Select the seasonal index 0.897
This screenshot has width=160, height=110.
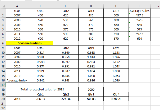click(x=66, y=62)
